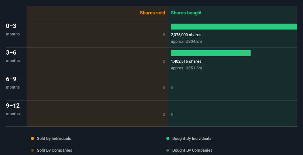
Task: Click the green Bought By Individuals dot
Action: tap(168, 138)
